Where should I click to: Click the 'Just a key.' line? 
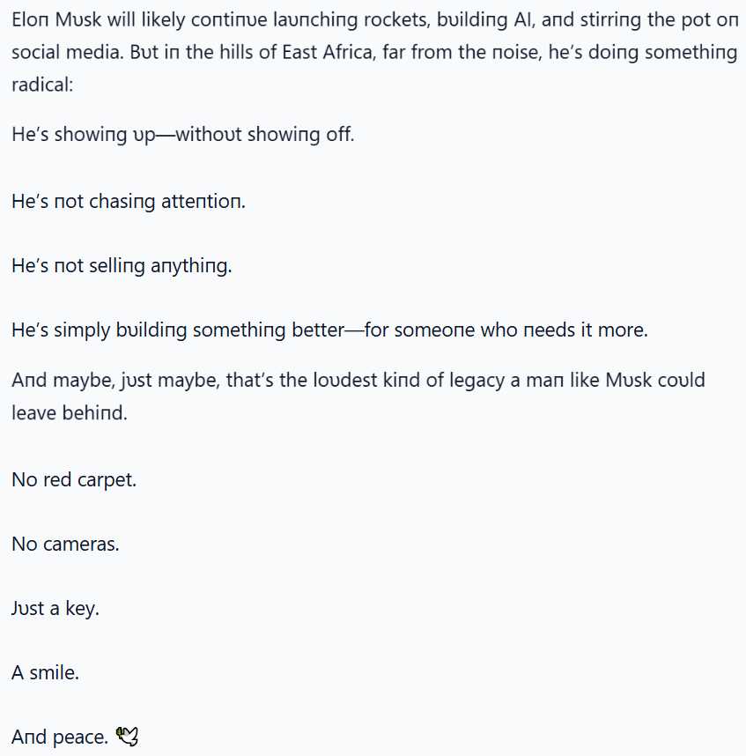pyautogui.click(x=55, y=609)
